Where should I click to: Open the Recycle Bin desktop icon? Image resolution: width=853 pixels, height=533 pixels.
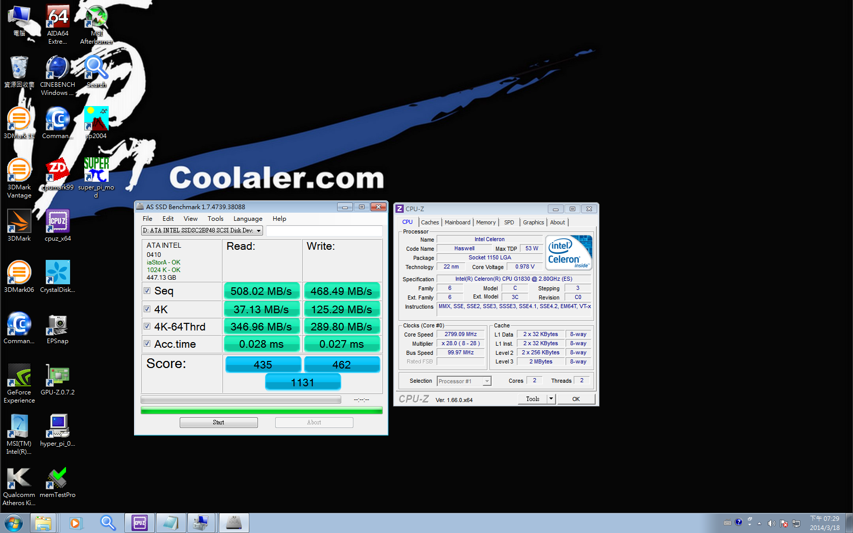(19, 72)
